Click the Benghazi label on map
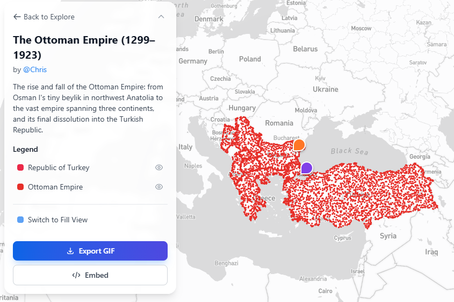The image size is (454, 302). [x=226, y=263]
